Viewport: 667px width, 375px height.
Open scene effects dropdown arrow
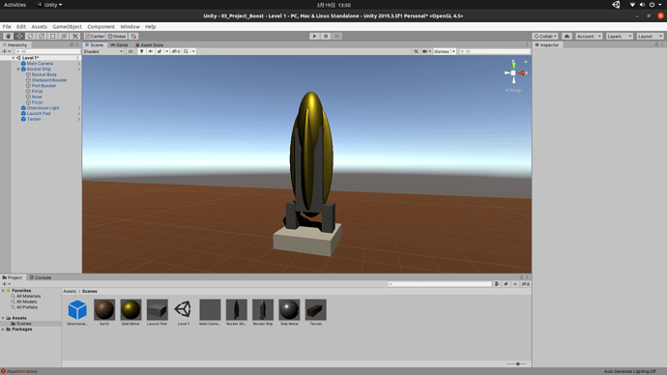tap(166, 51)
